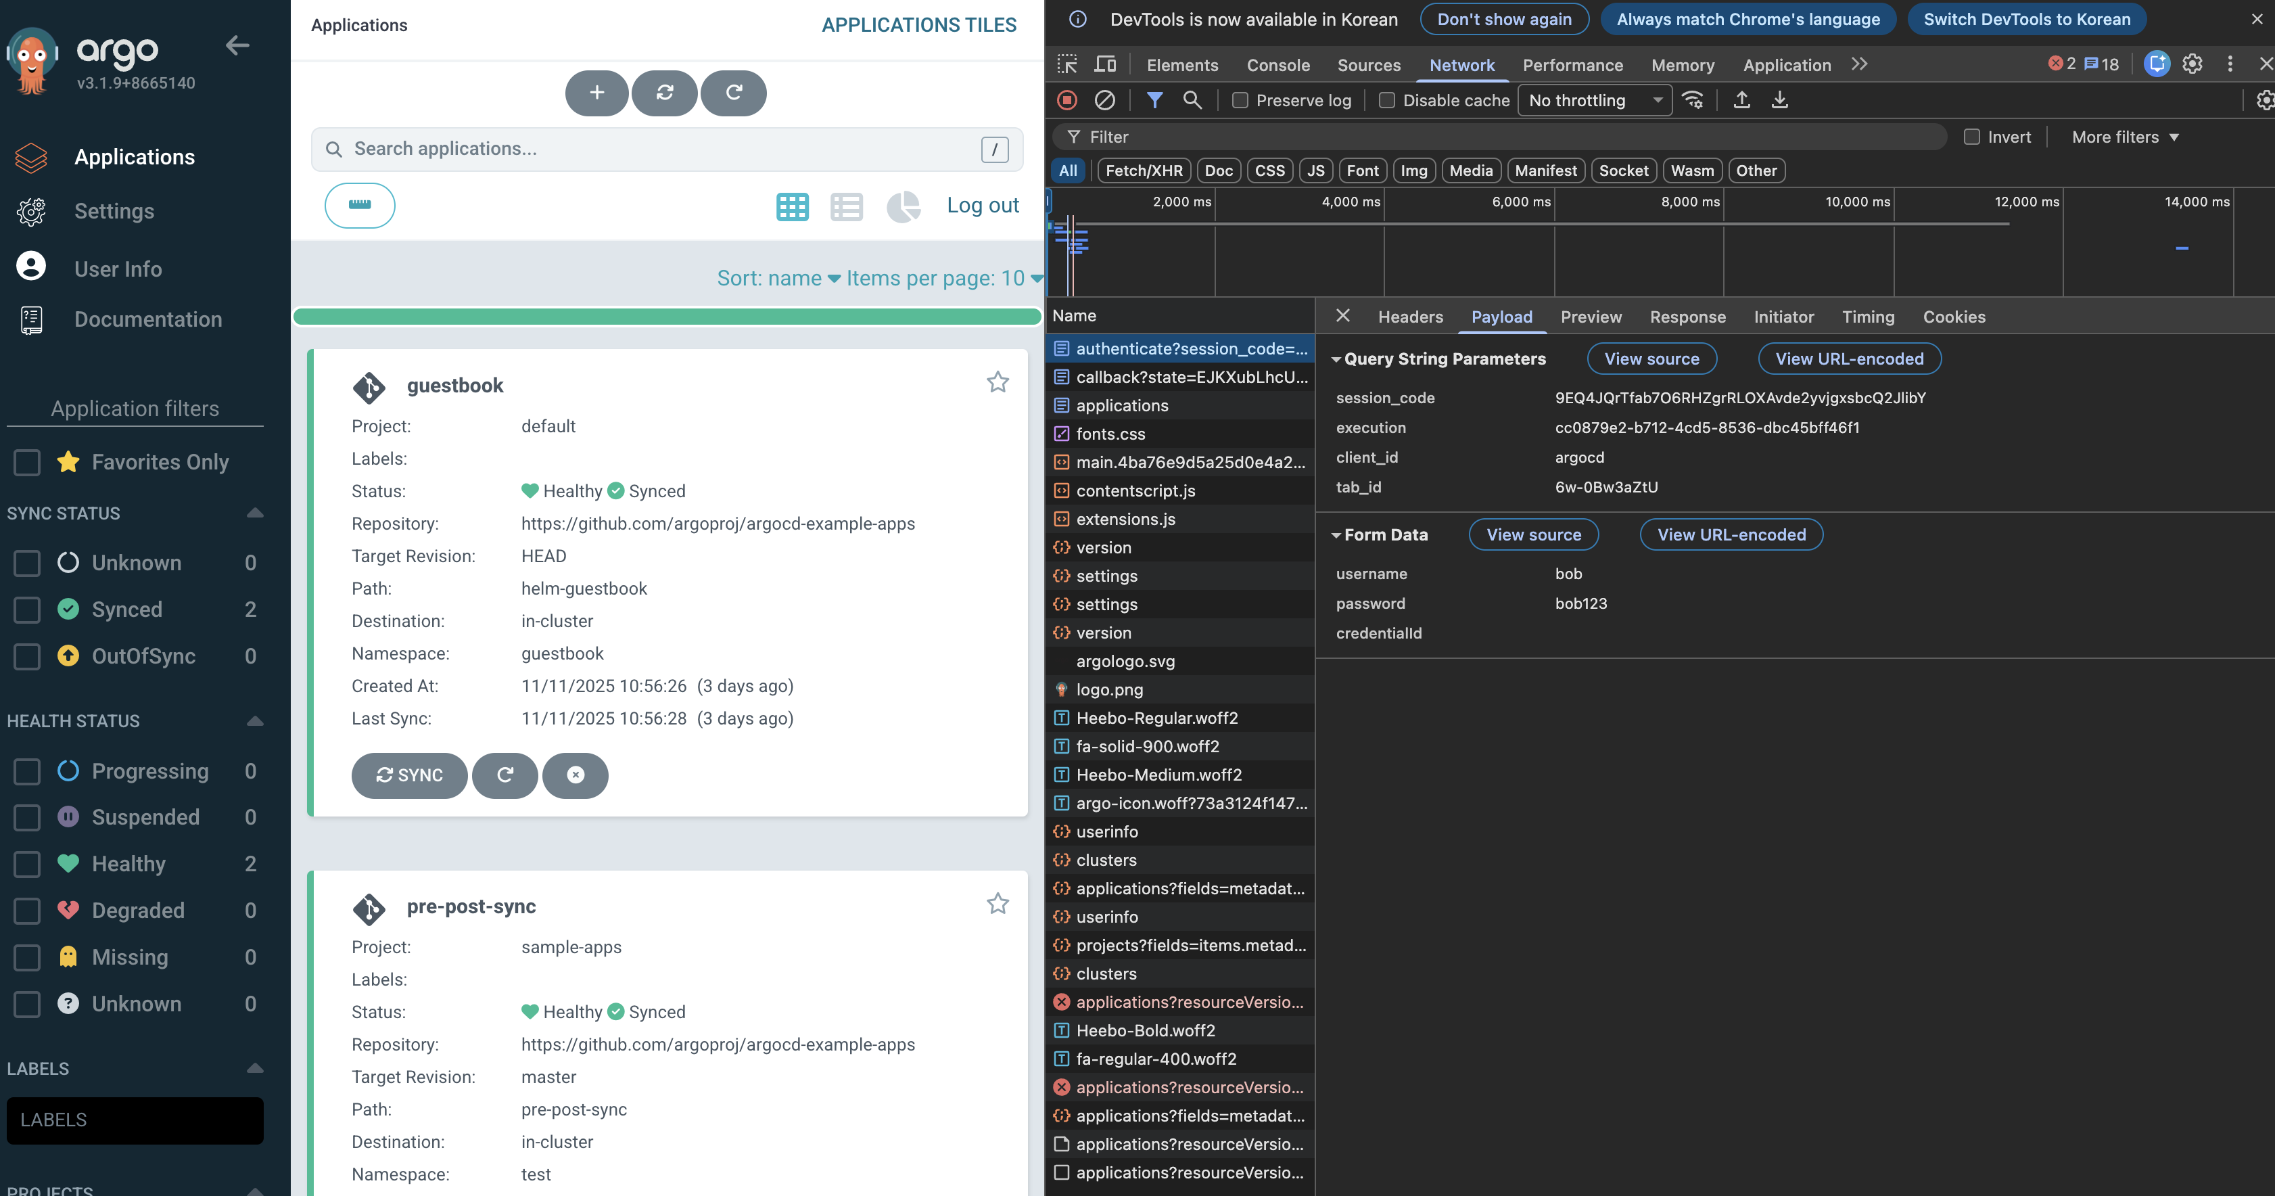The image size is (2275, 1196).
Task: Collapse the Argo sidebar with arrow
Action: [x=237, y=46]
